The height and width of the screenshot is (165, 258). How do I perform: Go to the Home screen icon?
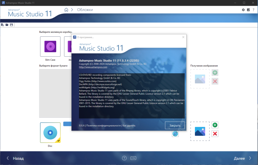(66, 10)
